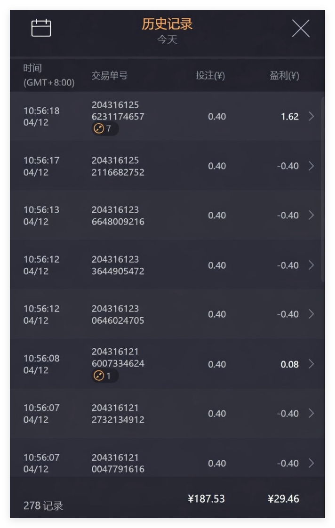Screen dimensions: 335x528
Task: Click the 盈利(¥) column header
Action: pyautogui.click(x=284, y=76)
